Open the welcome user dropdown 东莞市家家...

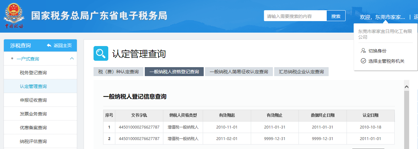pos(382,17)
